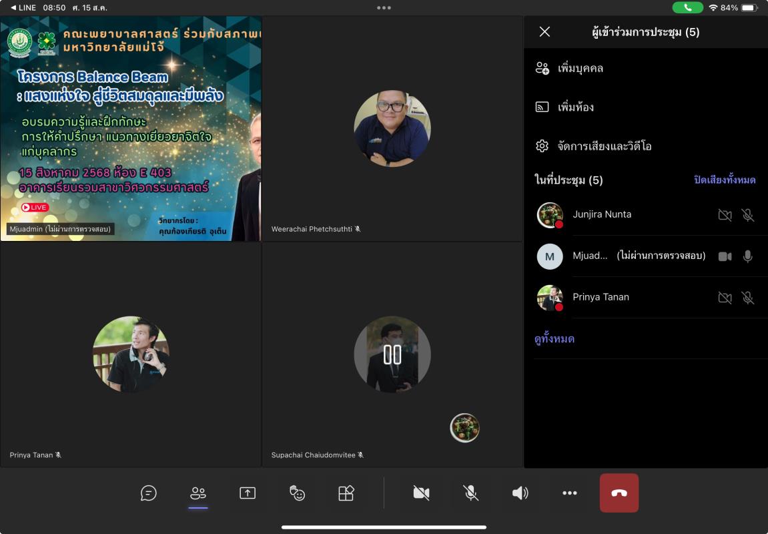Open the share content icon
Image resolution: width=768 pixels, height=534 pixels.
tap(248, 493)
